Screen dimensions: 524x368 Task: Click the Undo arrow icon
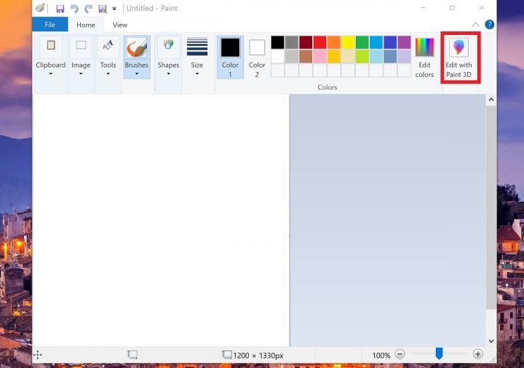pyautogui.click(x=74, y=9)
